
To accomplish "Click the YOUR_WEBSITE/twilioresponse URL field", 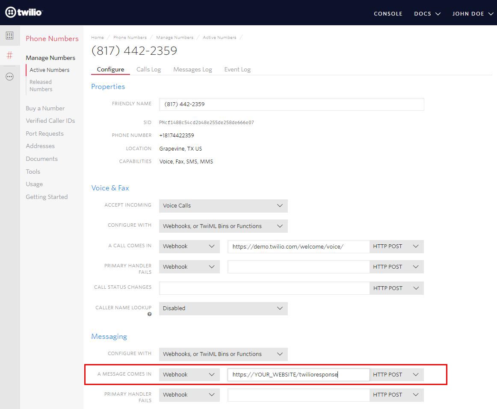I will pyautogui.click(x=298, y=374).
